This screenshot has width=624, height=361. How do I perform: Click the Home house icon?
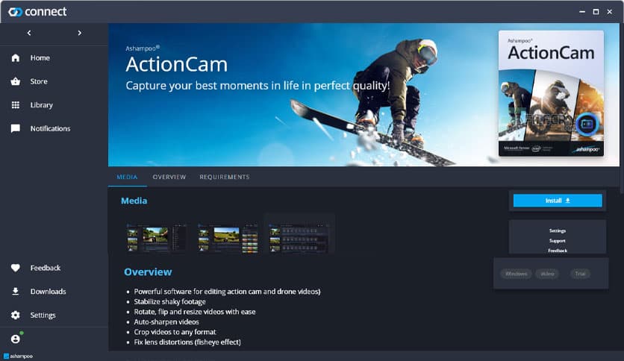click(x=16, y=58)
